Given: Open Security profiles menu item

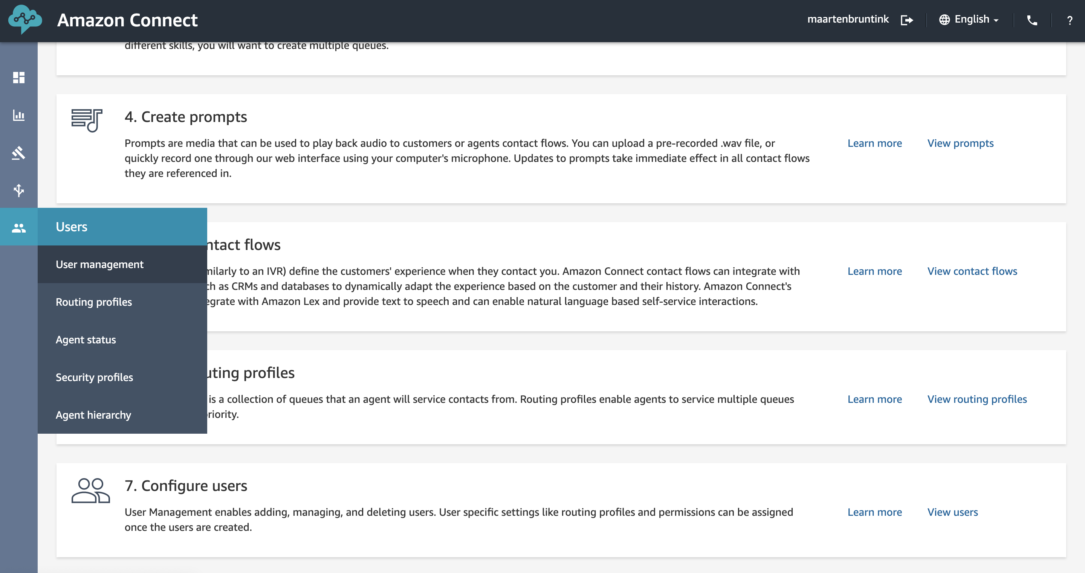Looking at the screenshot, I should pos(122,377).
